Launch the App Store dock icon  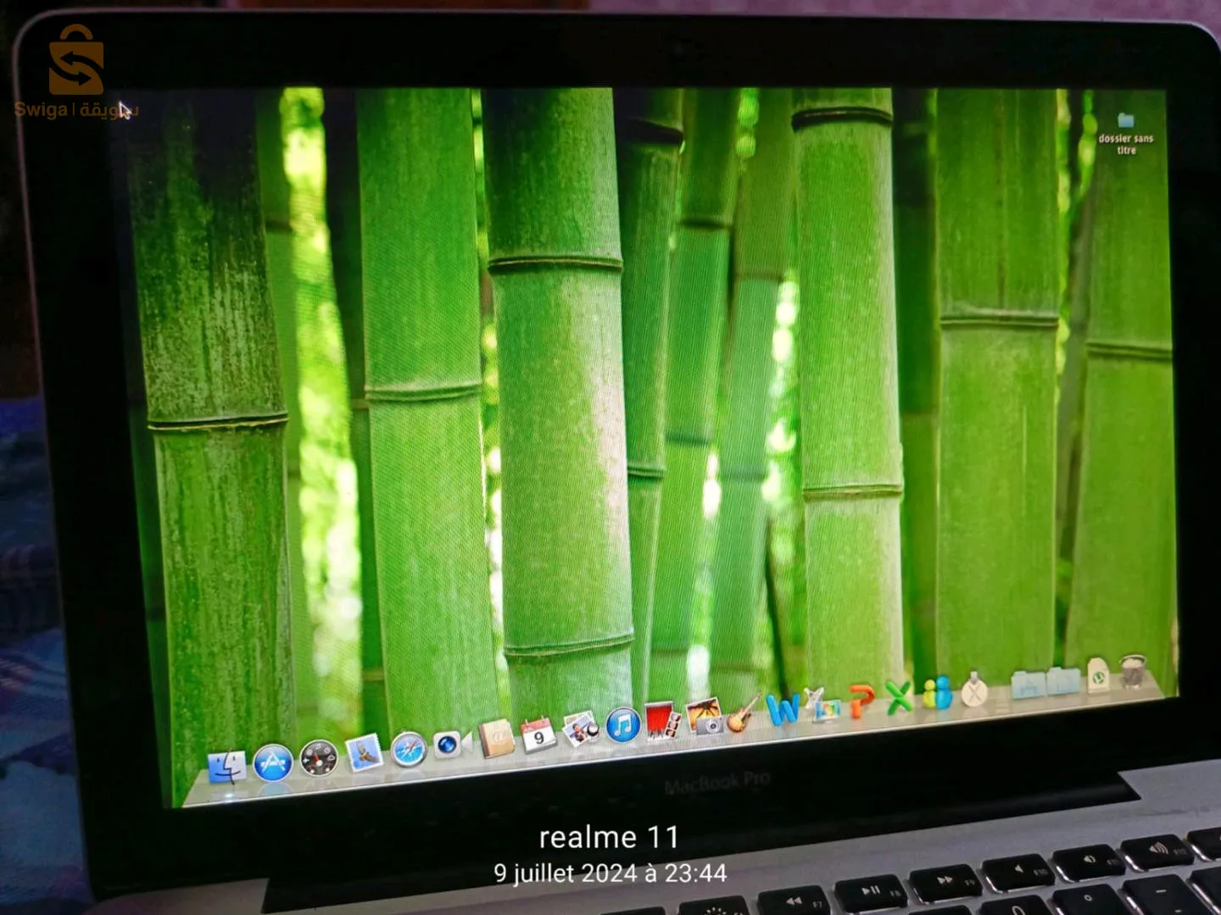pos(273,762)
